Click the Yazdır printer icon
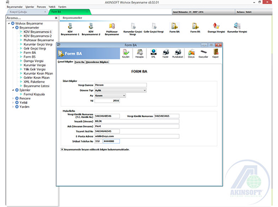 pyautogui.click(x=166, y=53)
